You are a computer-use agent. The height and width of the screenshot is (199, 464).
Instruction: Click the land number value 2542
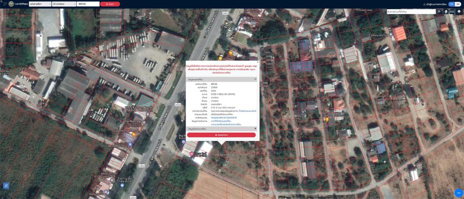213,91
